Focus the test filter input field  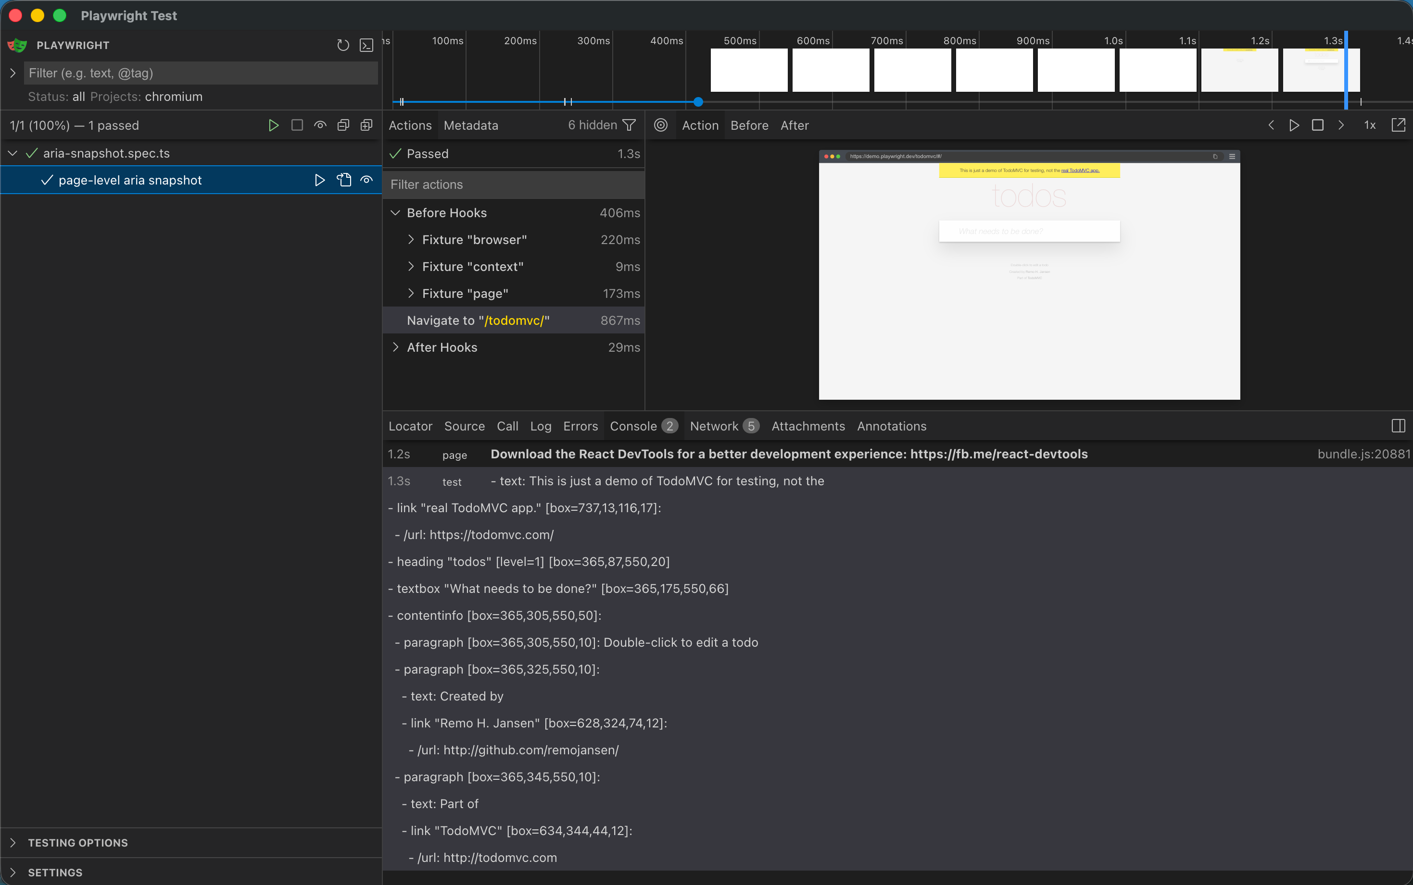[201, 73]
